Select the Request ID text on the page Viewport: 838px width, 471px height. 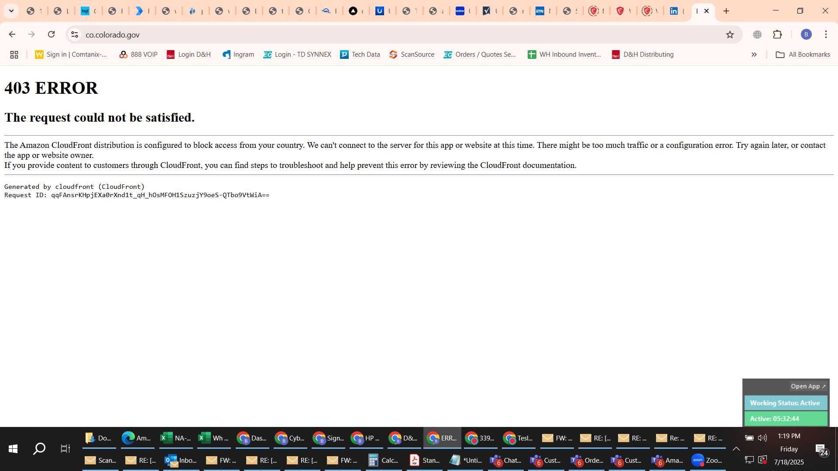pyautogui.click(x=137, y=195)
